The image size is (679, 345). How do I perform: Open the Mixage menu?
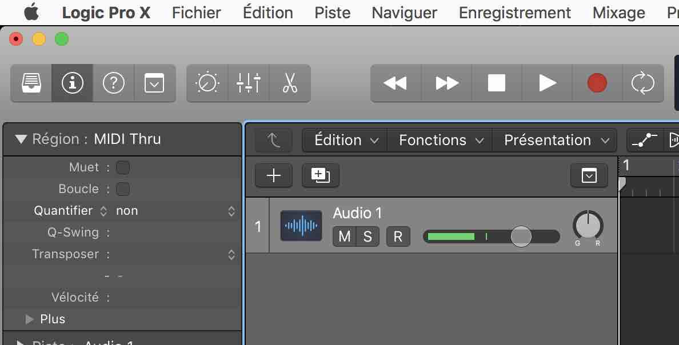619,13
